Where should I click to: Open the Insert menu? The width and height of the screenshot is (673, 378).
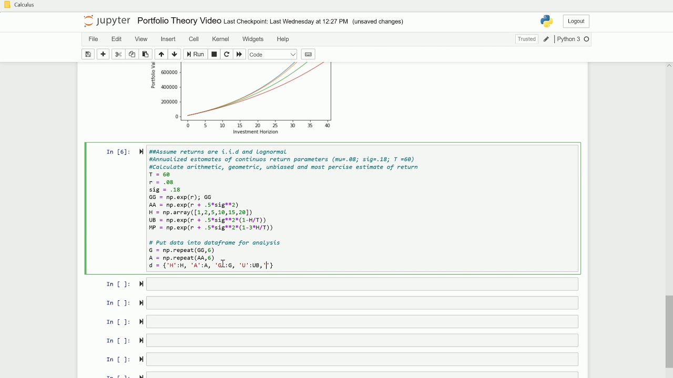168,39
